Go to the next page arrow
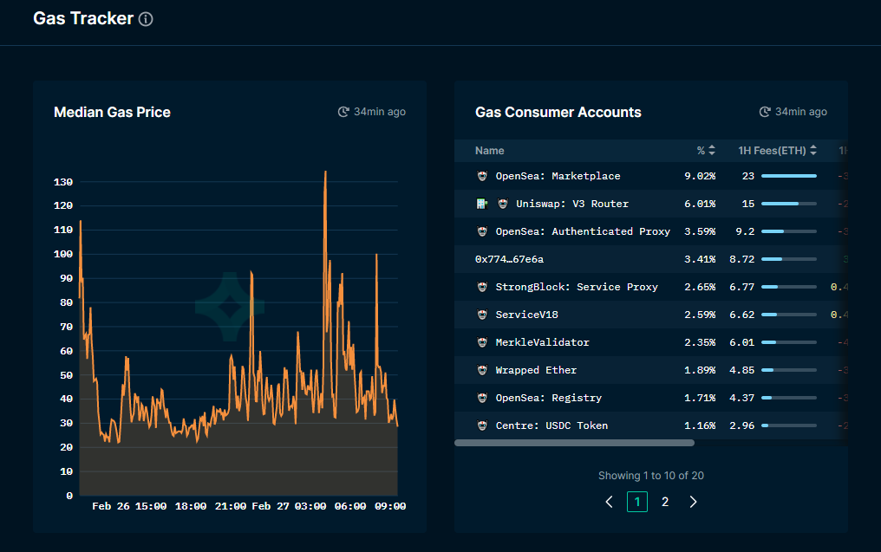Viewport: 881px width, 552px height. pyautogui.click(x=693, y=502)
